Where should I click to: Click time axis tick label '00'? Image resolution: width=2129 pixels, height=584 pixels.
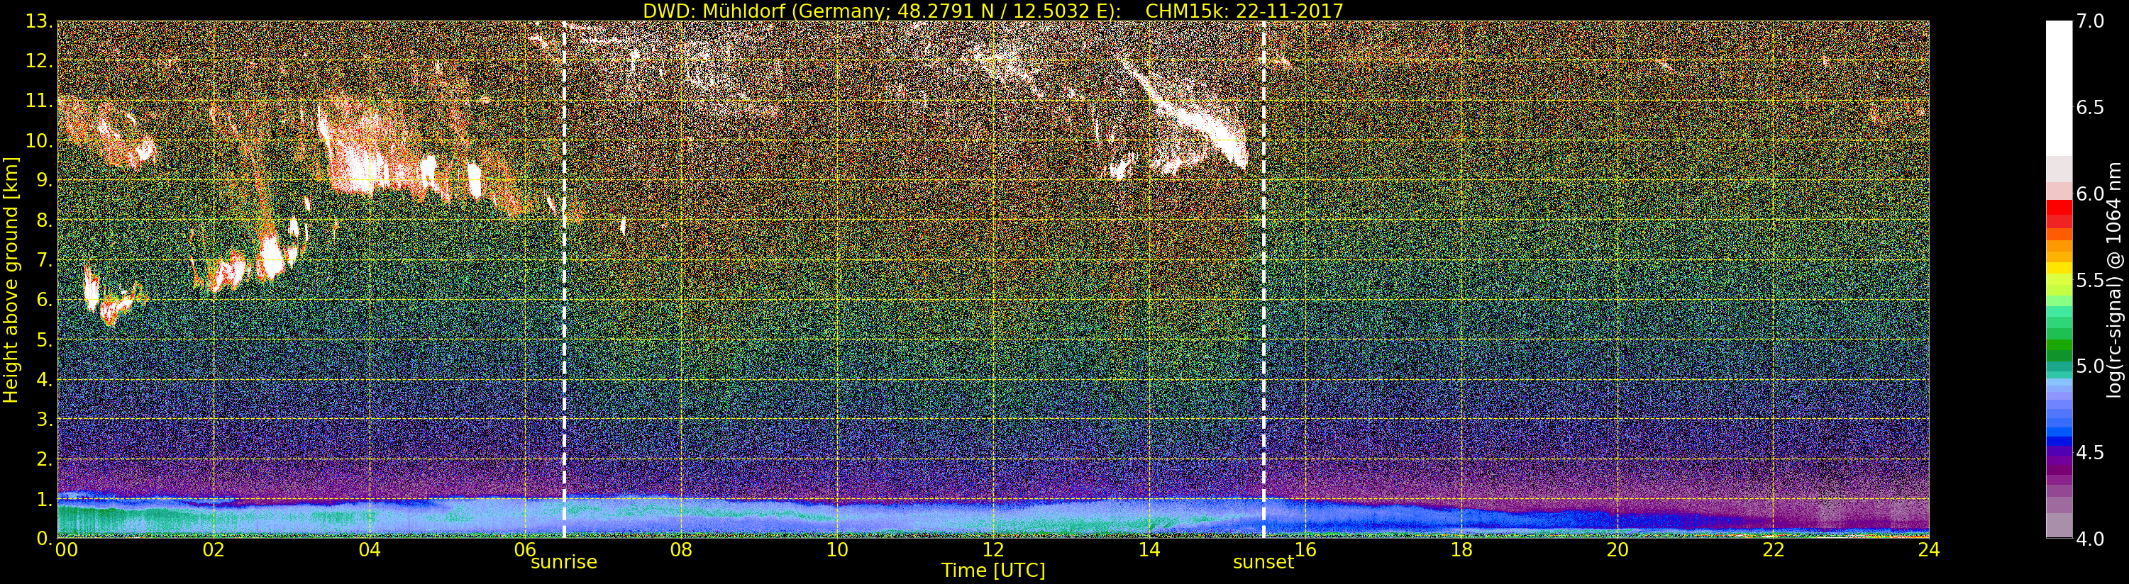tap(65, 550)
